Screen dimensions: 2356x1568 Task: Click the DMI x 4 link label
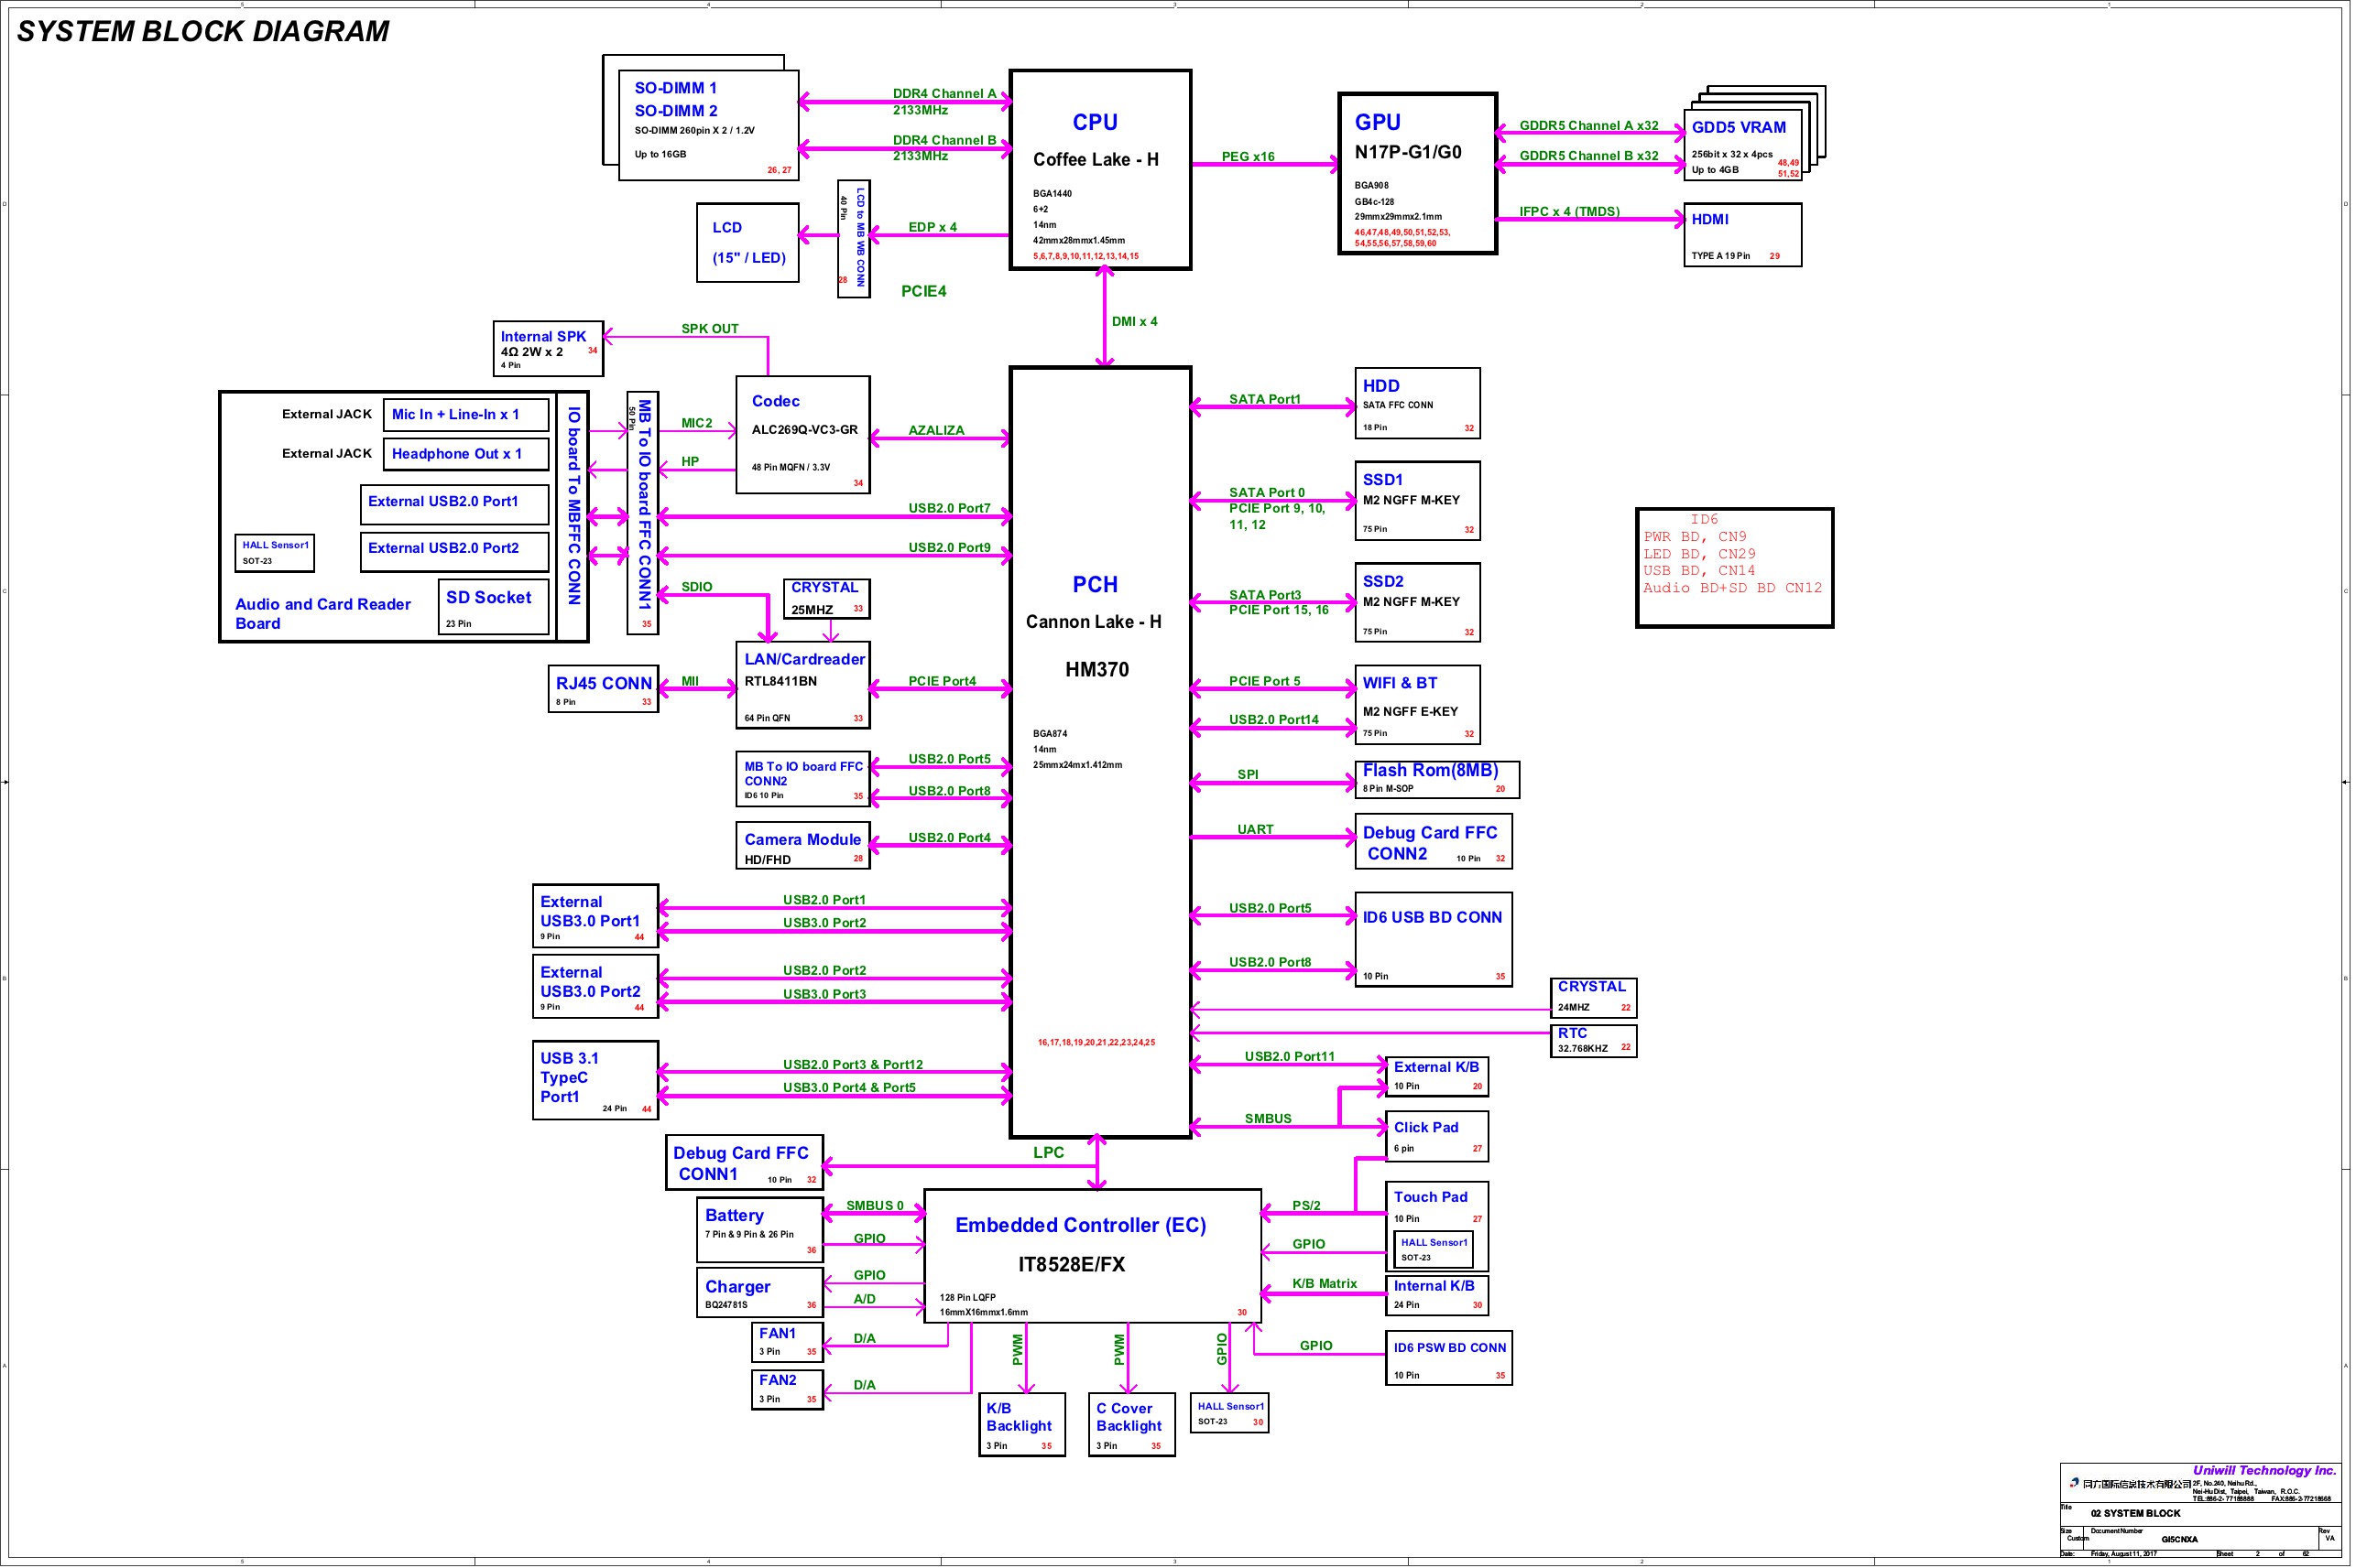point(1134,322)
